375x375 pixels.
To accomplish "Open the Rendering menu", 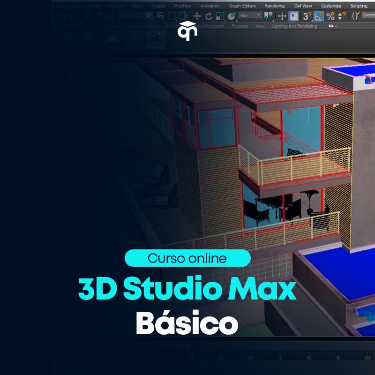I will pos(274,6).
